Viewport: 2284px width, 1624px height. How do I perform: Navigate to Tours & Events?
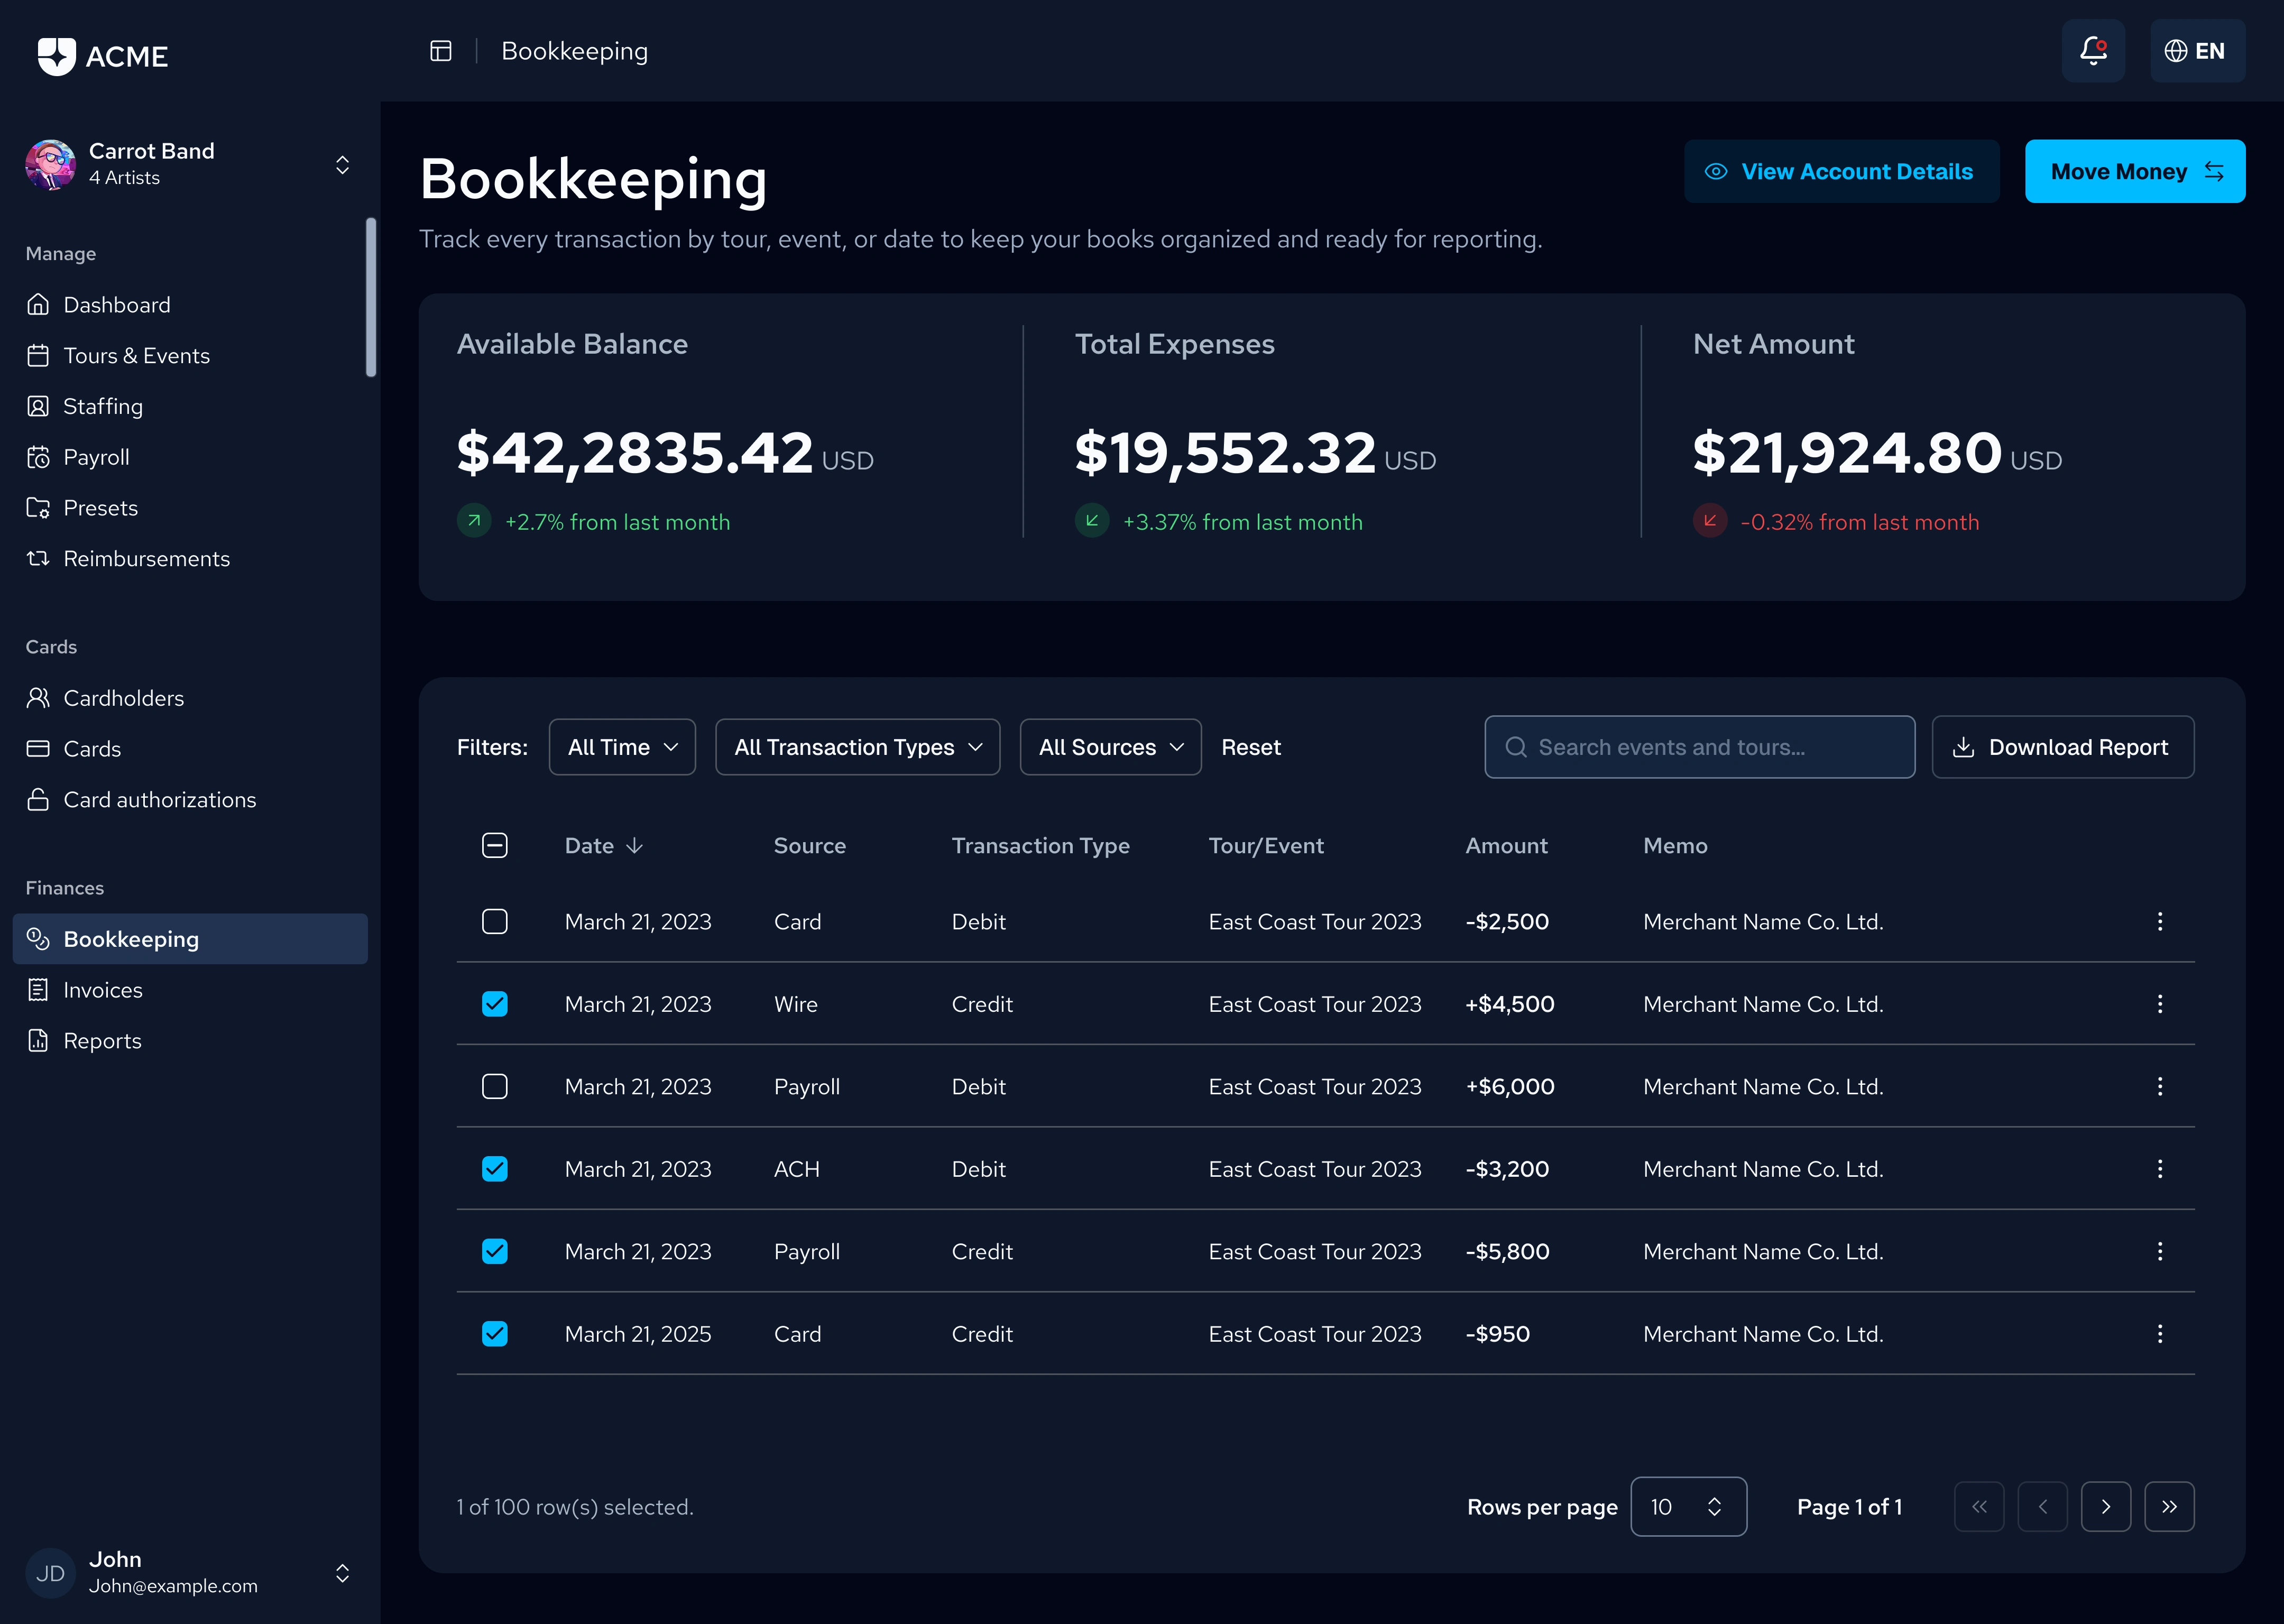pyautogui.click(x=136, y=356)
